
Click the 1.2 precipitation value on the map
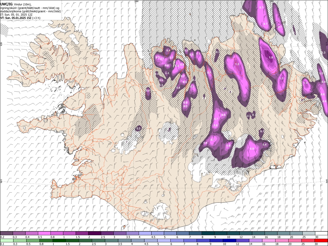tap(237, 64)
